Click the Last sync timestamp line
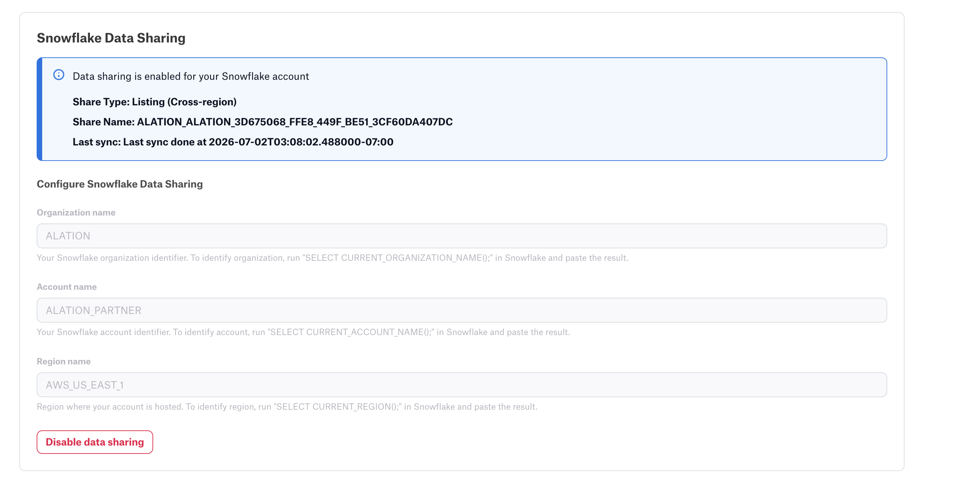Image resolution: width=955 pixels, height=487 pixels. tap(233, 142)
